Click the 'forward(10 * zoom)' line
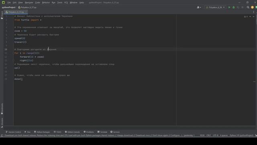The image size is (257, 145). [x=32, y=57]
